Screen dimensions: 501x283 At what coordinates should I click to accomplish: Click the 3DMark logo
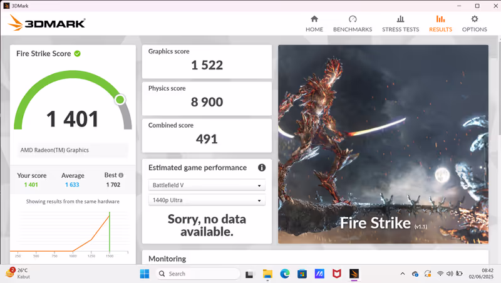[47, 24]
